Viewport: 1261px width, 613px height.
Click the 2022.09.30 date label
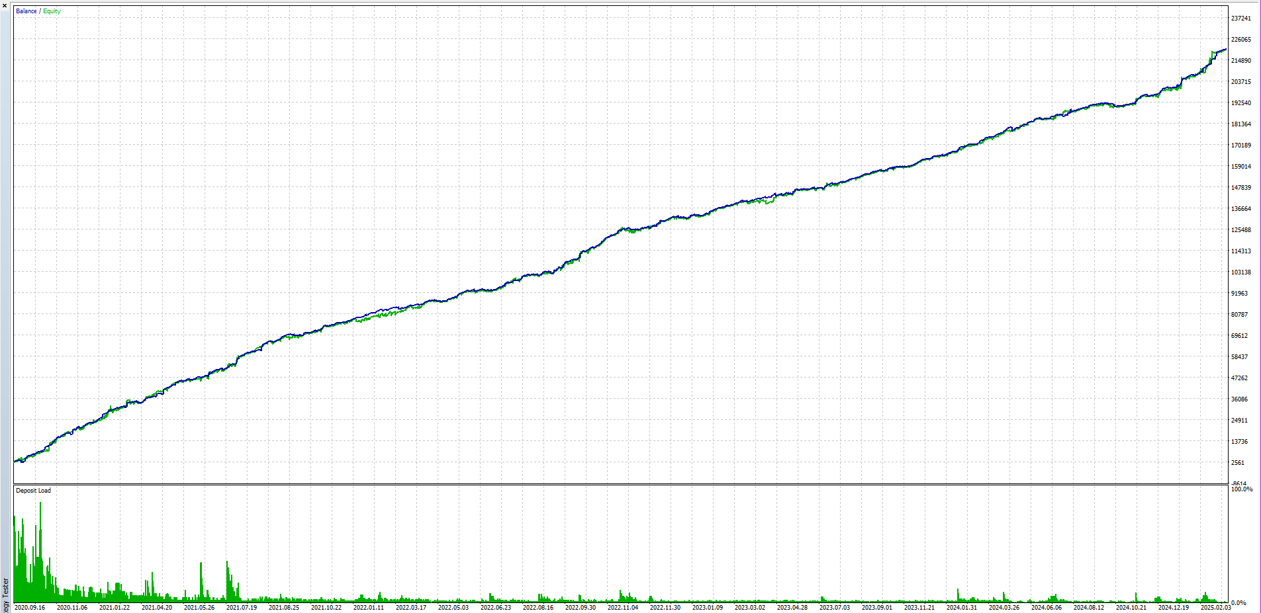pyautogui.click(x=581, y=608)
